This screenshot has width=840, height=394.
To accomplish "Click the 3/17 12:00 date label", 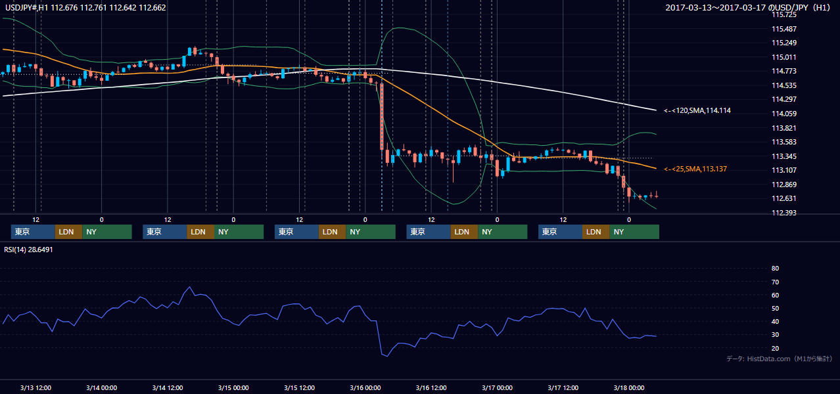I will coord(563,387).
